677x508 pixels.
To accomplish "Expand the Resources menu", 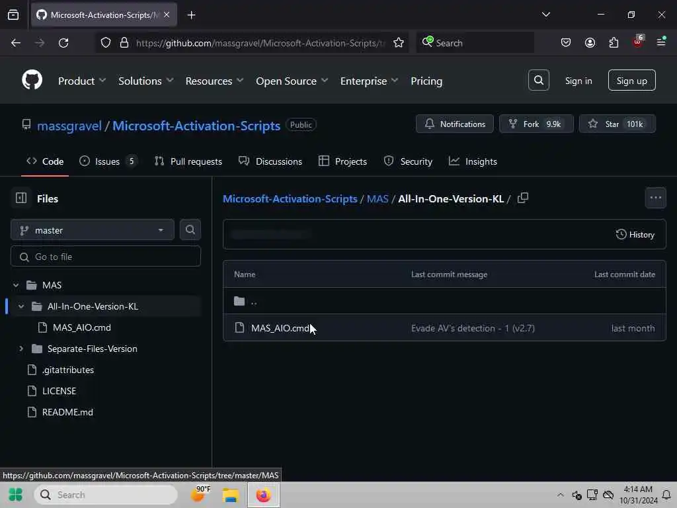I will pyautogui.click(x=215, y=81).
